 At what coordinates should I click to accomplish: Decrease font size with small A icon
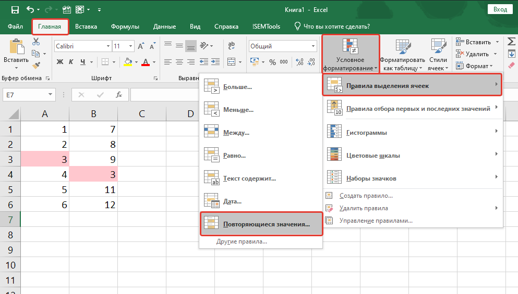coord(152,46)
